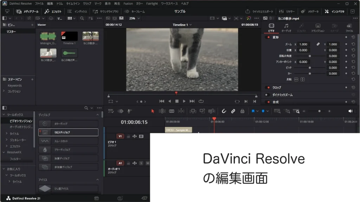Open the キーフレーム editor button

click(135, 12)
